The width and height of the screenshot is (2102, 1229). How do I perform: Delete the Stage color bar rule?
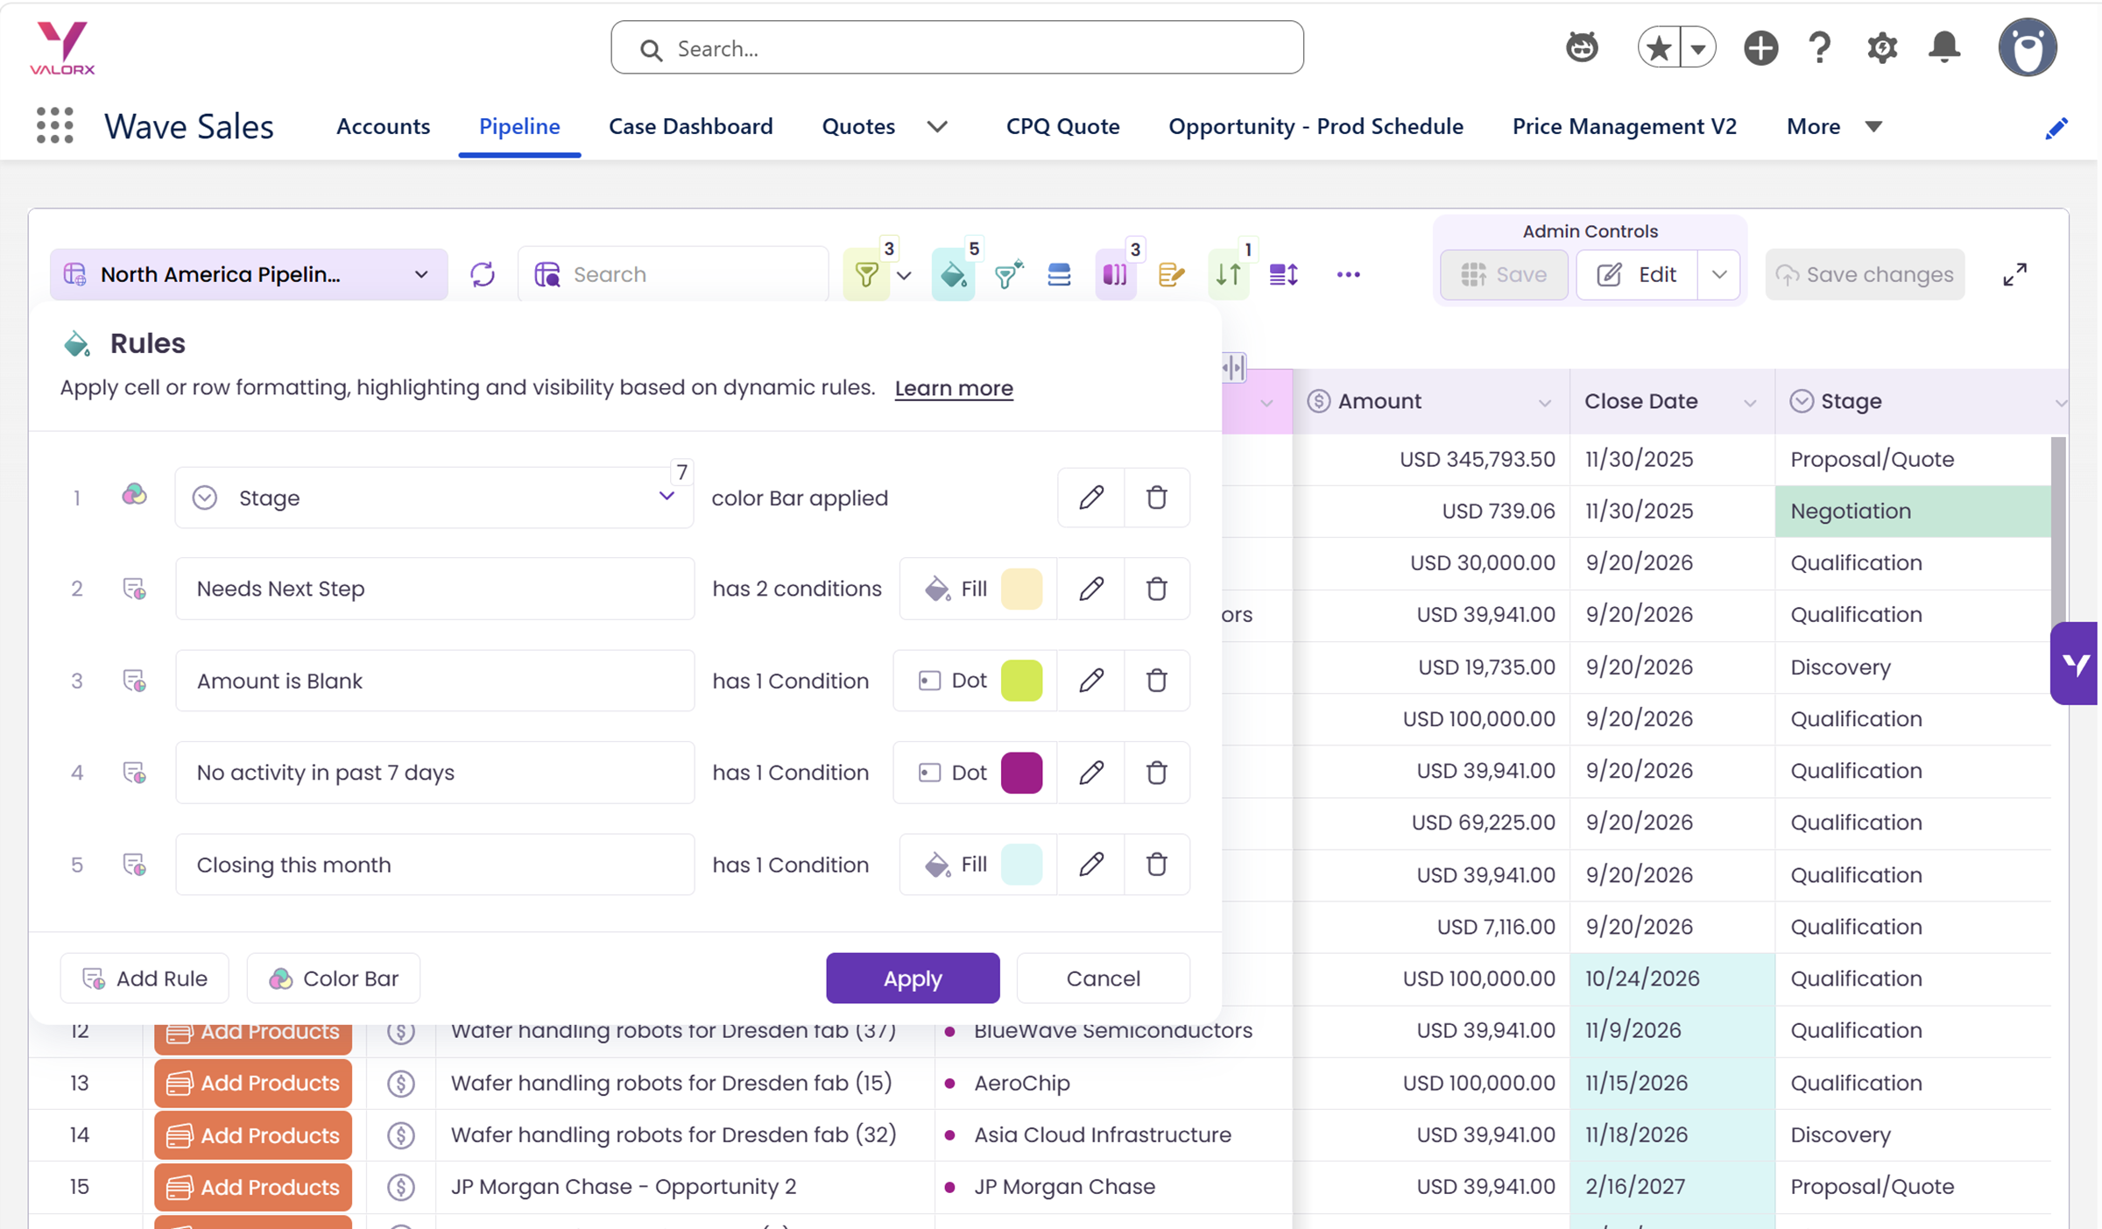[x=1157, y=498]
